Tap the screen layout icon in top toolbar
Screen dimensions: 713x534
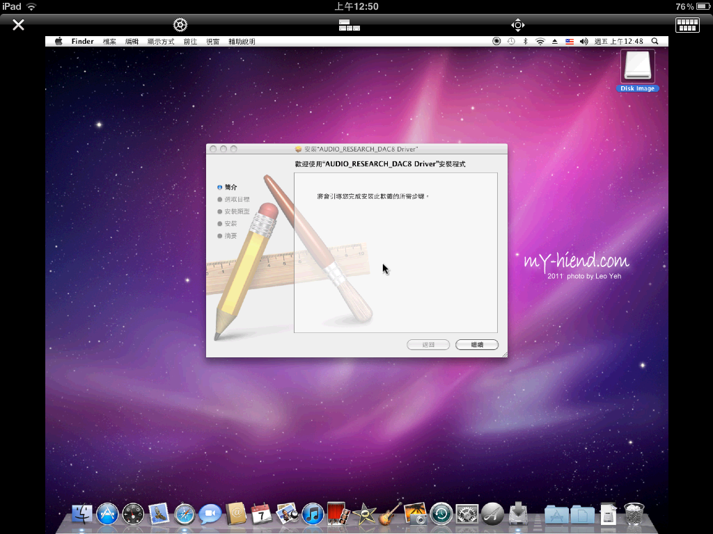coord(350,25)
